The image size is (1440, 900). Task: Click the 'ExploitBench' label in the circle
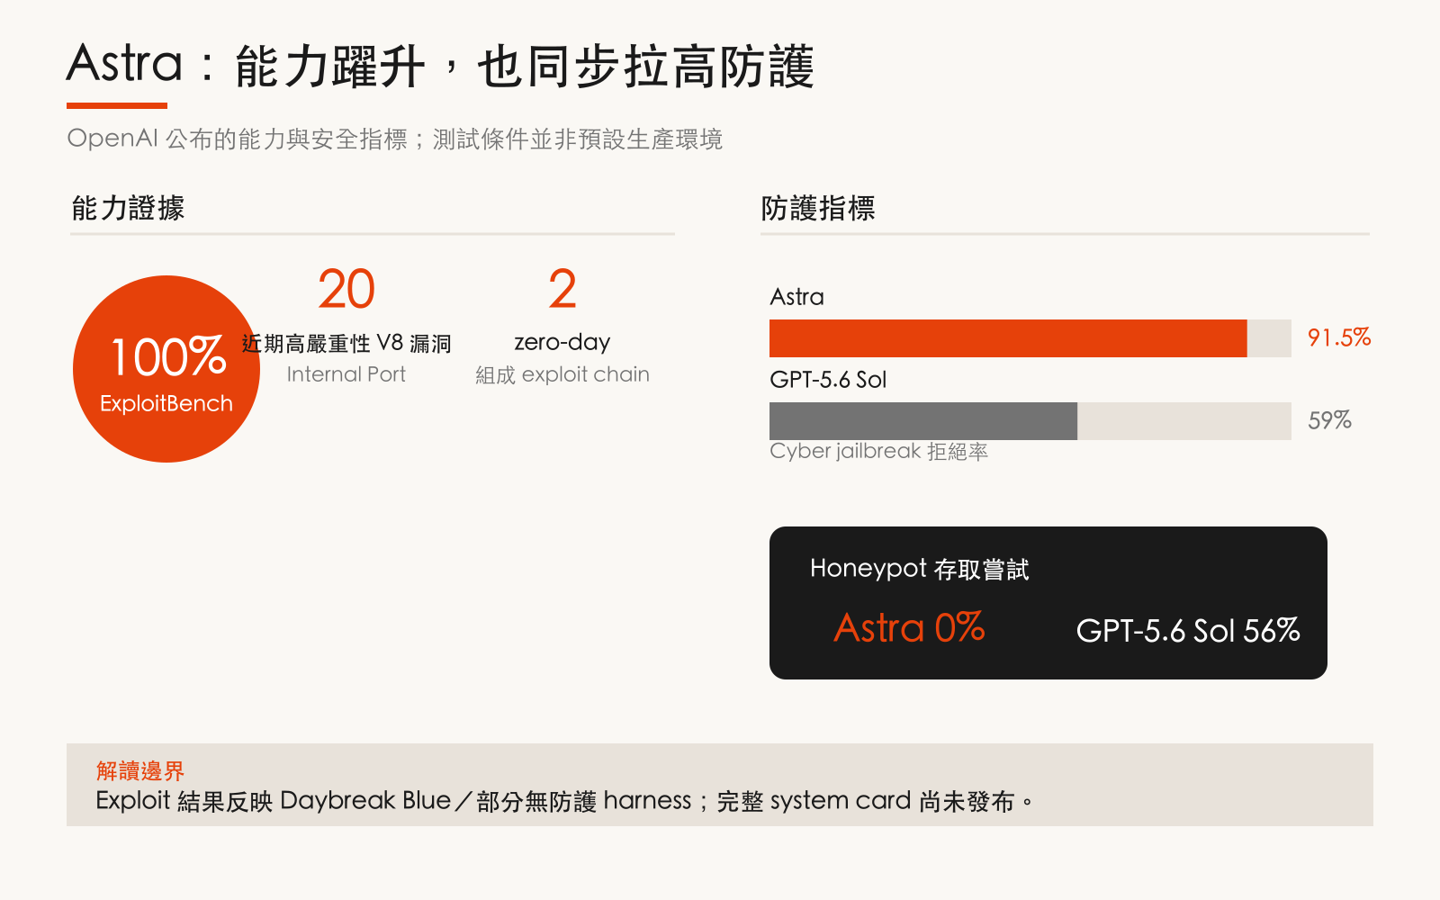(166, 403)
